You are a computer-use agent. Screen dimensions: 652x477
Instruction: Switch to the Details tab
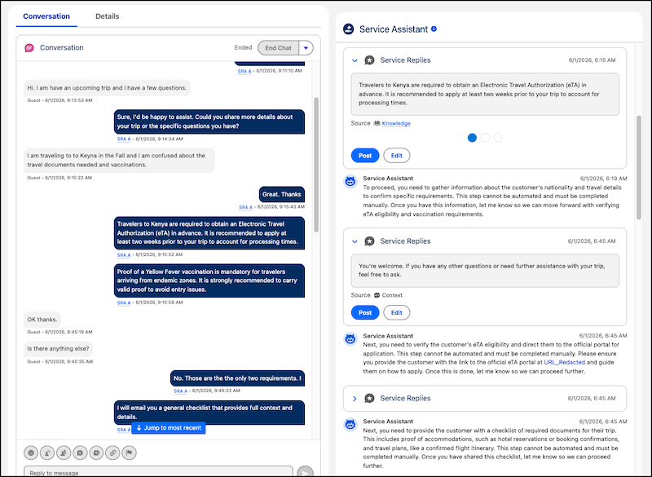[x=108, y=16]
